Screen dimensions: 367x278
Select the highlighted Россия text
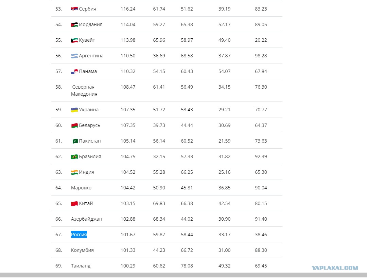tap(79, 235)
